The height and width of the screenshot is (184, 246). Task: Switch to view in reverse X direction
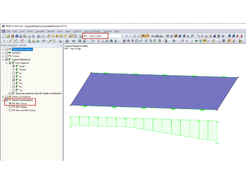click(x=159, y=41)
